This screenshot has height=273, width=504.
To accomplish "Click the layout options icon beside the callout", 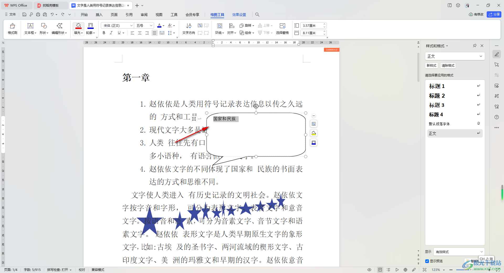I will point(314,124).
